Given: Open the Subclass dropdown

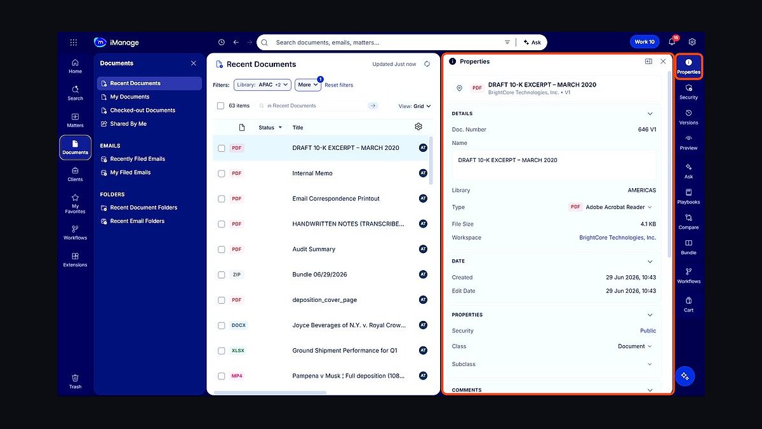Looking at the screenshot, I should [650, 364].
